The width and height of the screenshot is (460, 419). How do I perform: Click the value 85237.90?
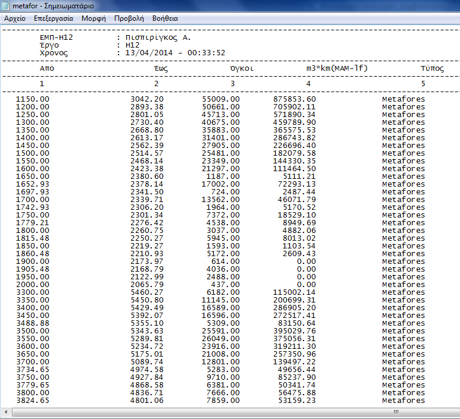[x=297, y=377]
